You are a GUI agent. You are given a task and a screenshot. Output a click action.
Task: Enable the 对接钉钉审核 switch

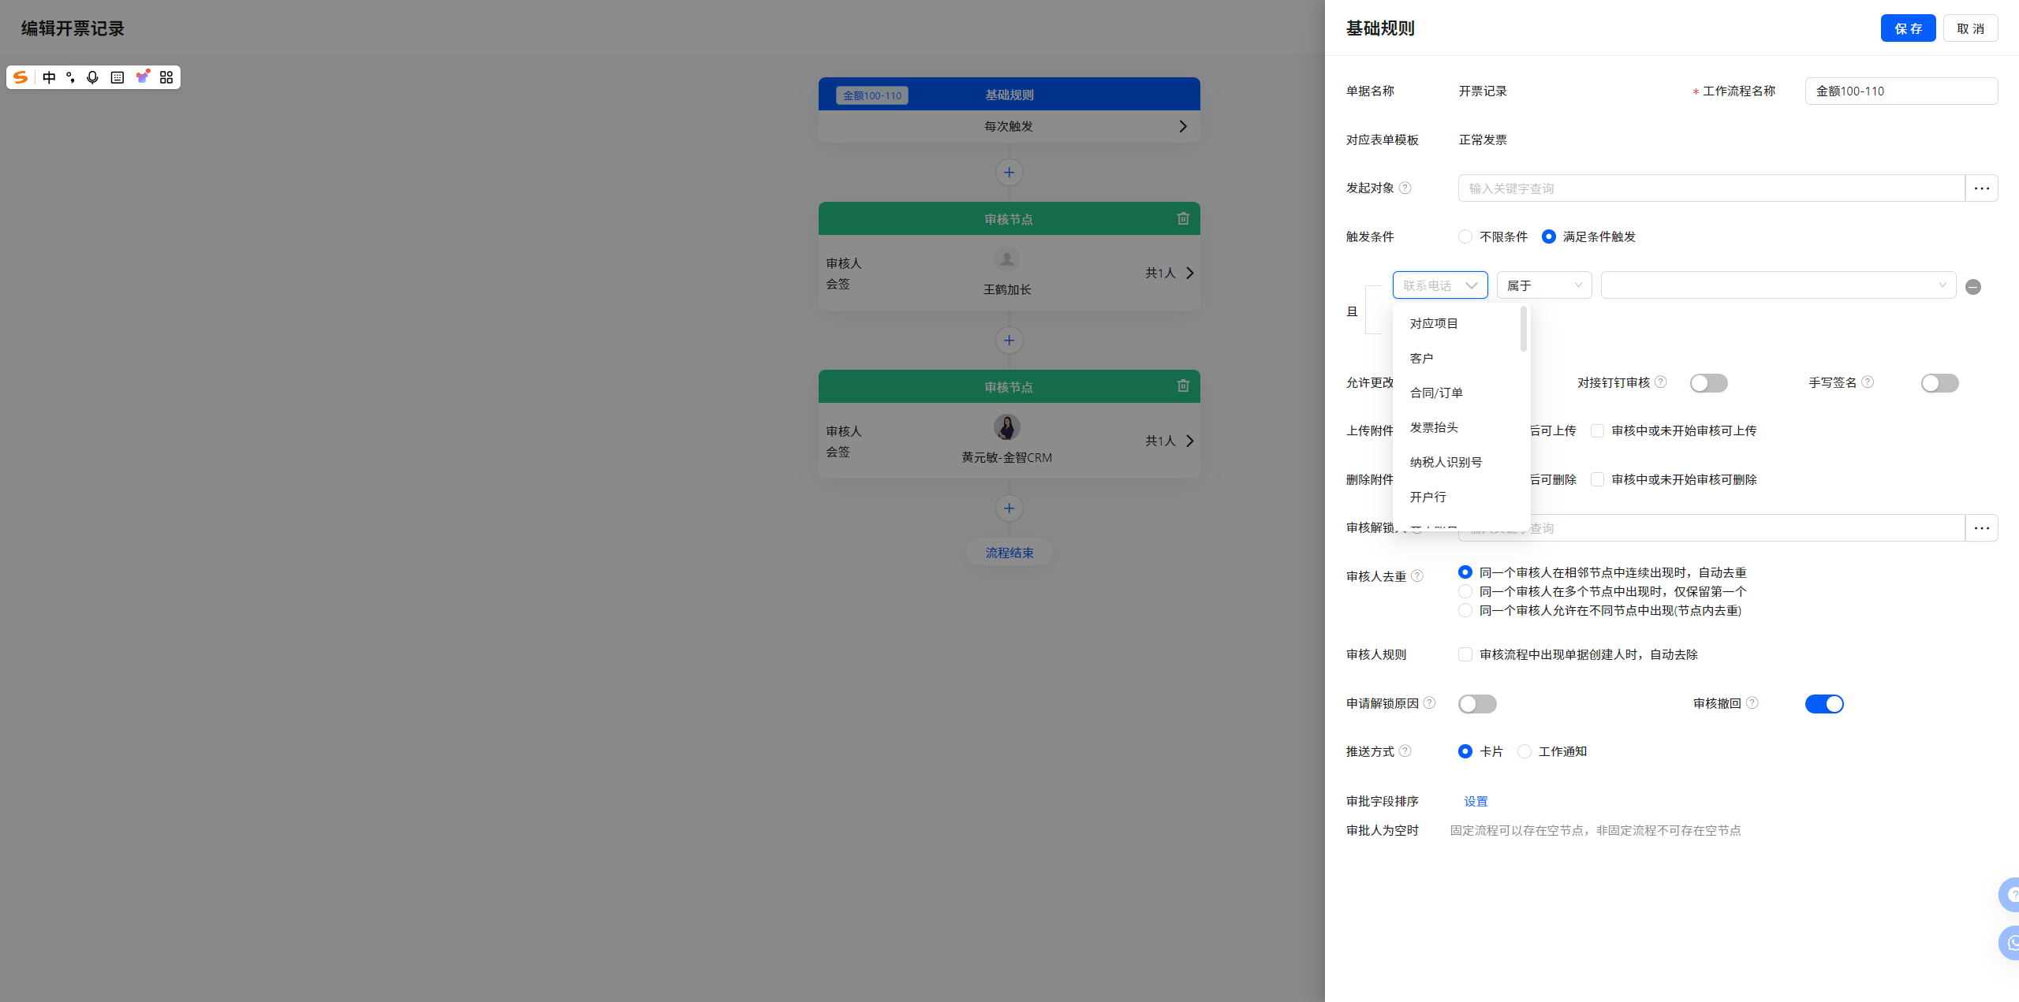1708,383
